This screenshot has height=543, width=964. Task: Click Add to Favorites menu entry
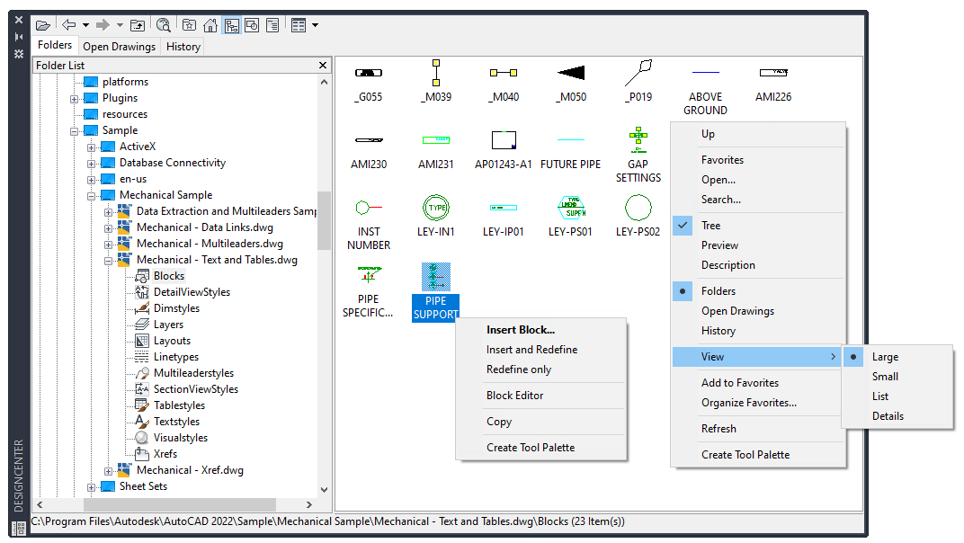coord(739,383)
